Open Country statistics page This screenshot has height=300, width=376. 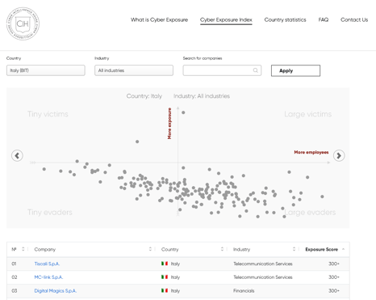click(x=285, y=19)
